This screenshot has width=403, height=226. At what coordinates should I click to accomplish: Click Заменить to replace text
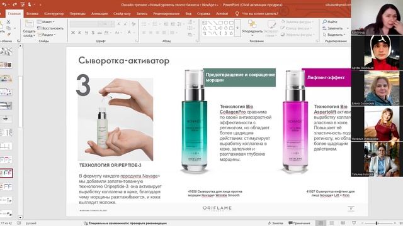[x=336, y=28]
